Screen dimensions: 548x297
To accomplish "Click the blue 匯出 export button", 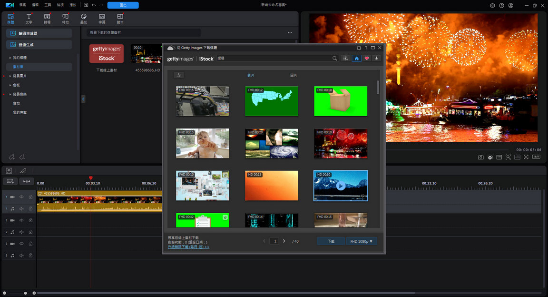I will (123, 5).
